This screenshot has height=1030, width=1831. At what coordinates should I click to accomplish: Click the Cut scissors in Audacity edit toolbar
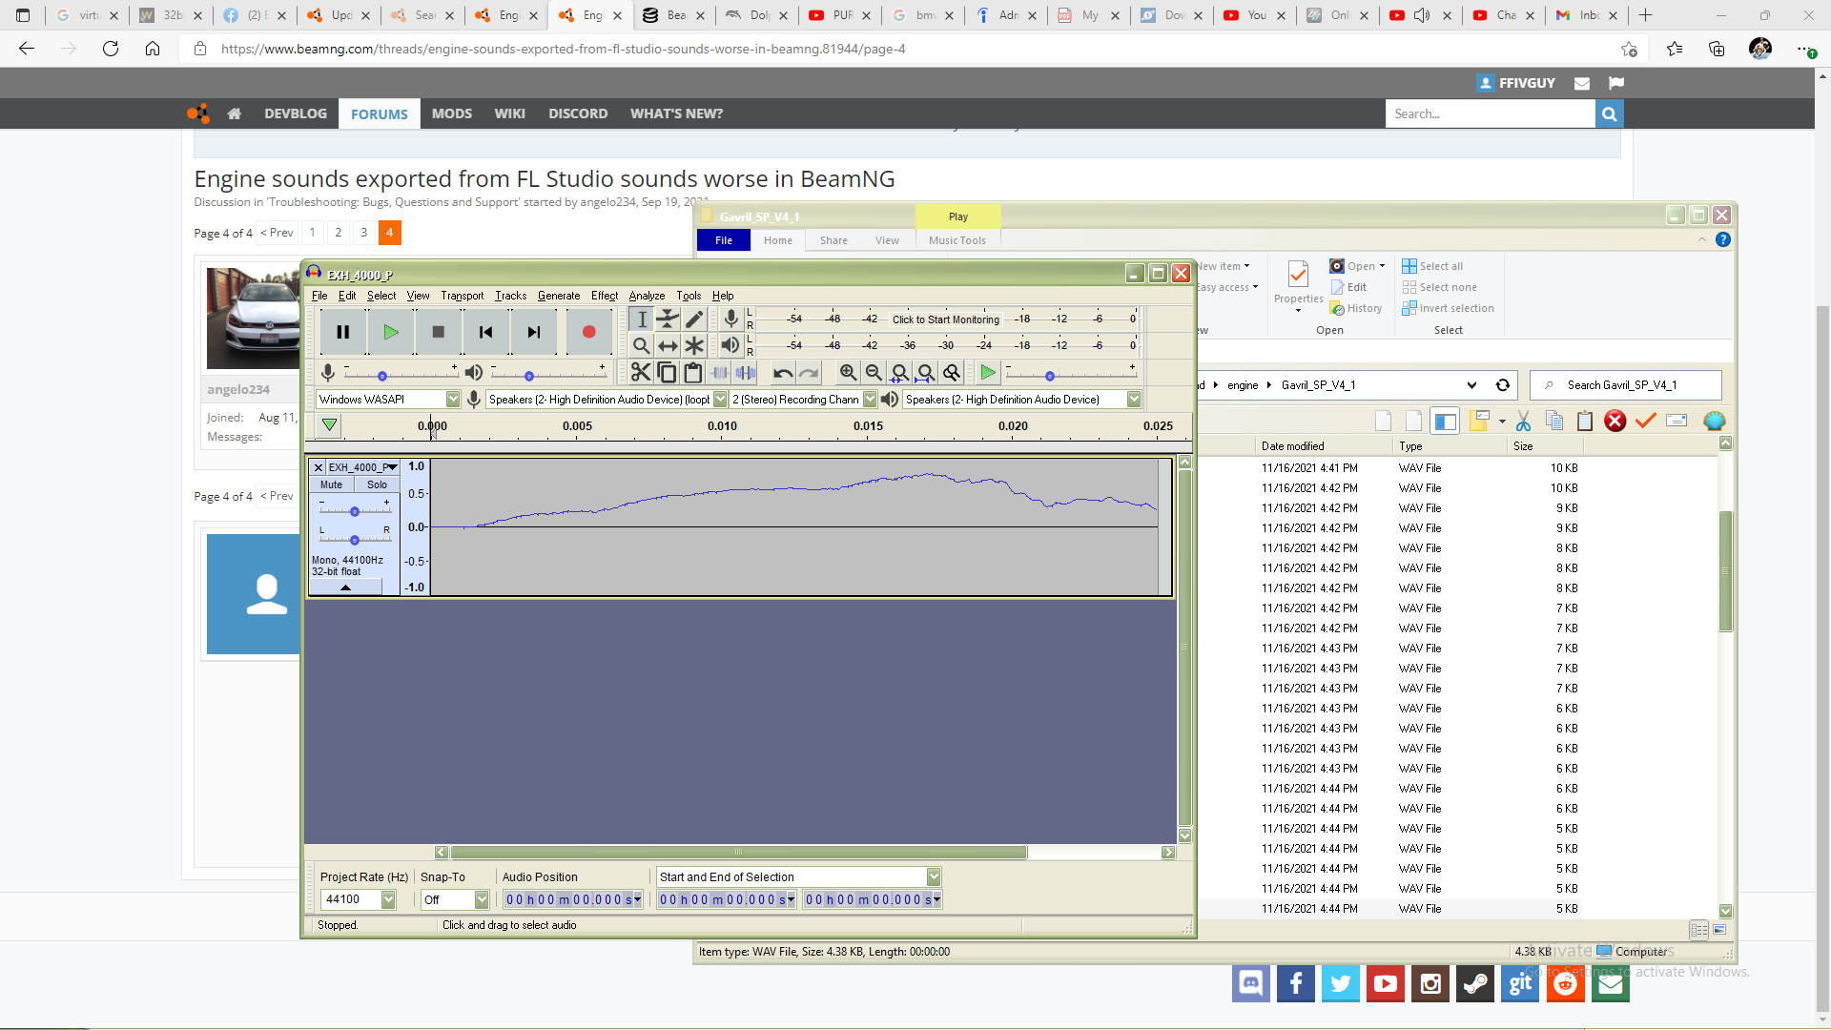click(641, 373)
